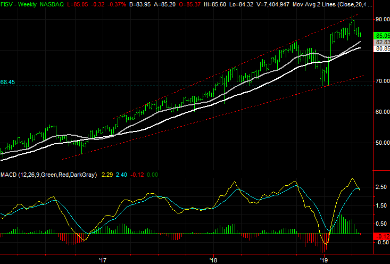Select the gray 82.83 moving average tag
The image size is (390, 264).
[382, 42]
